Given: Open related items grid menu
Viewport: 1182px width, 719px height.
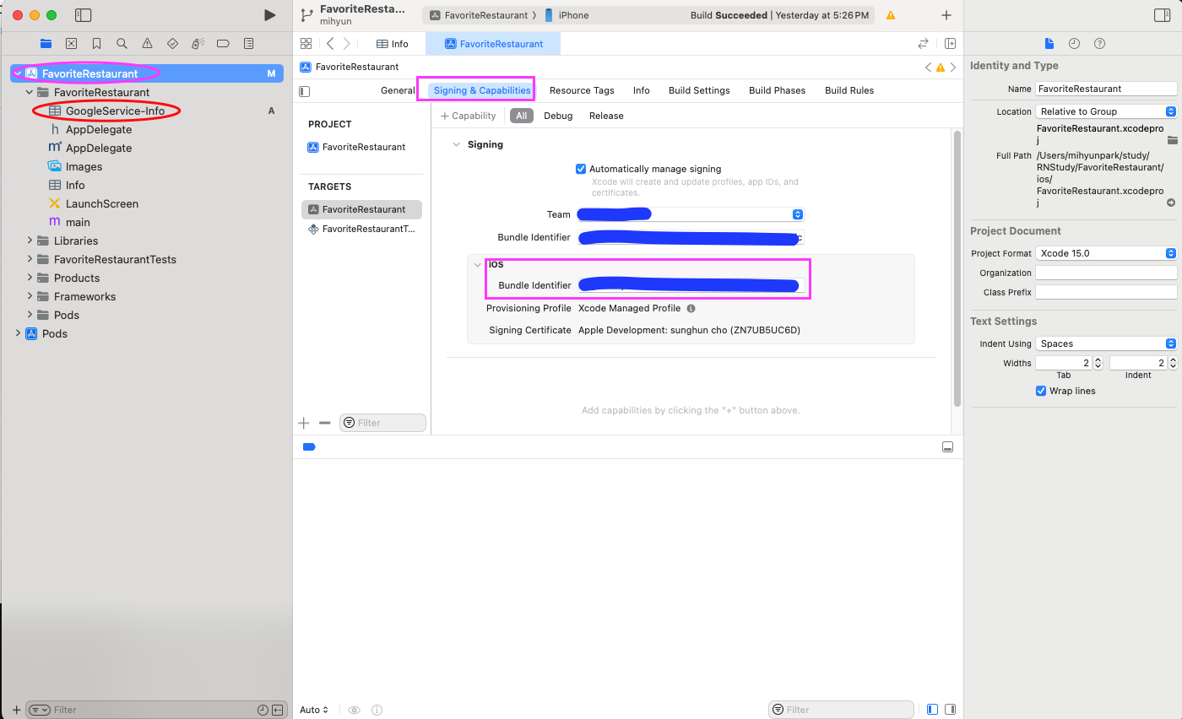Looking at the screenshot, I should [306, 43].
